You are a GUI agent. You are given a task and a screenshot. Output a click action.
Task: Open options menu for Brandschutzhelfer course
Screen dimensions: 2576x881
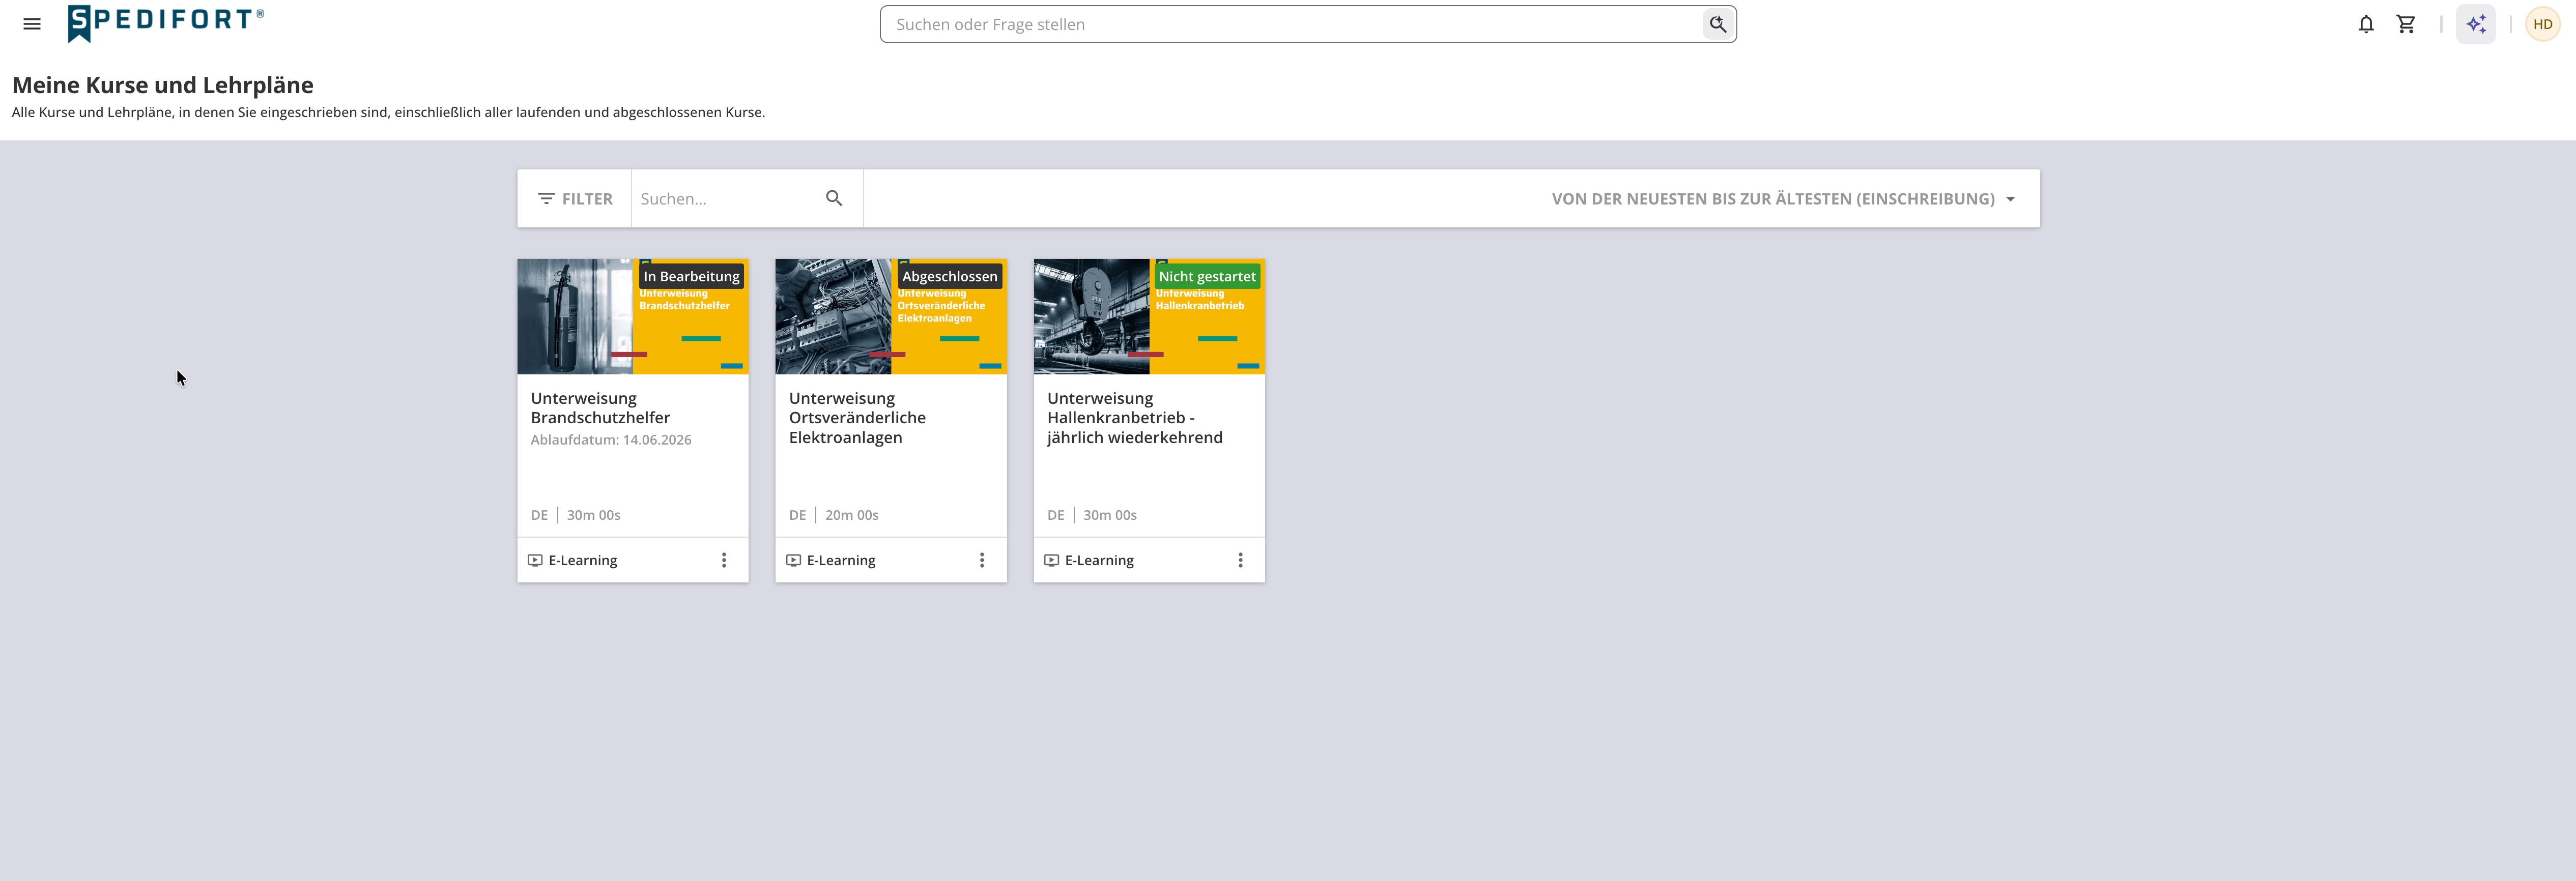pyautogui.click(x=724, y=560)
